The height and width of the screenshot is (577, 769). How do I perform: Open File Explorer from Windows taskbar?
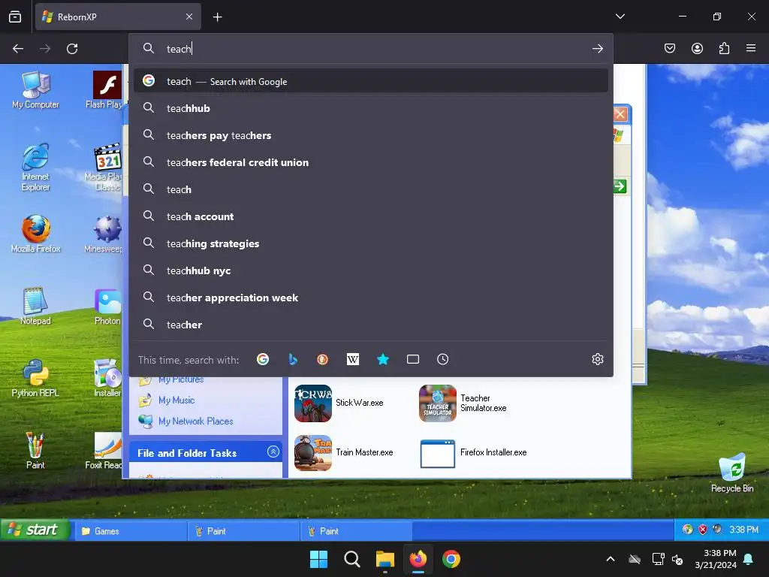[385, 559]
